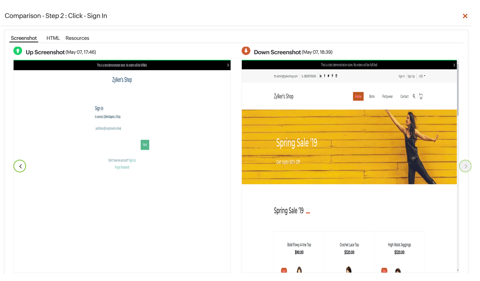Click the red Down Screenshot arrow icon
480x281 pixels.
click(246, 51)
